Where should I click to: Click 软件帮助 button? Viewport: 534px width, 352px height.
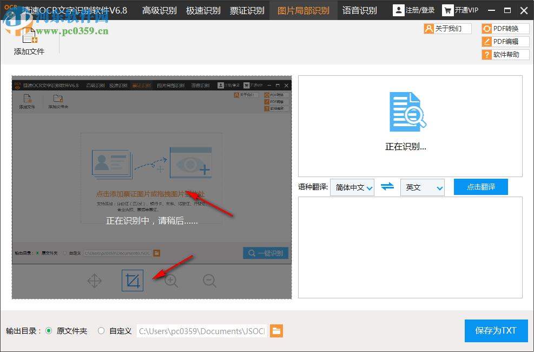tap(506, 55)
